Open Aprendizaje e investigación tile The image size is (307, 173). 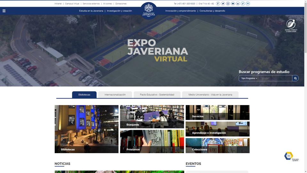217,129
